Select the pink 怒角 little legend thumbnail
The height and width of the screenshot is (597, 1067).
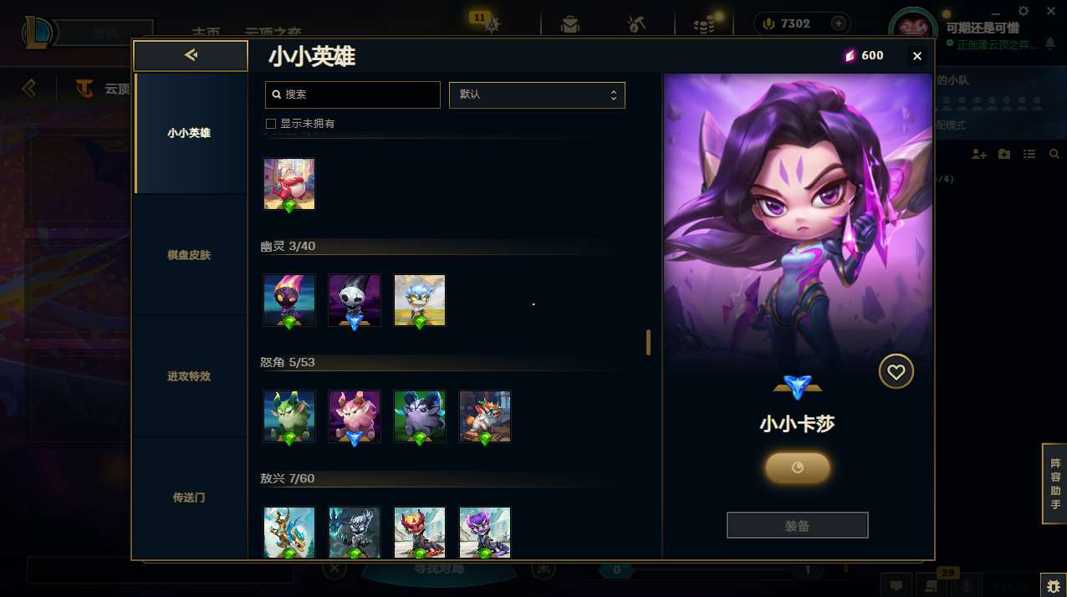pos(355,416)
